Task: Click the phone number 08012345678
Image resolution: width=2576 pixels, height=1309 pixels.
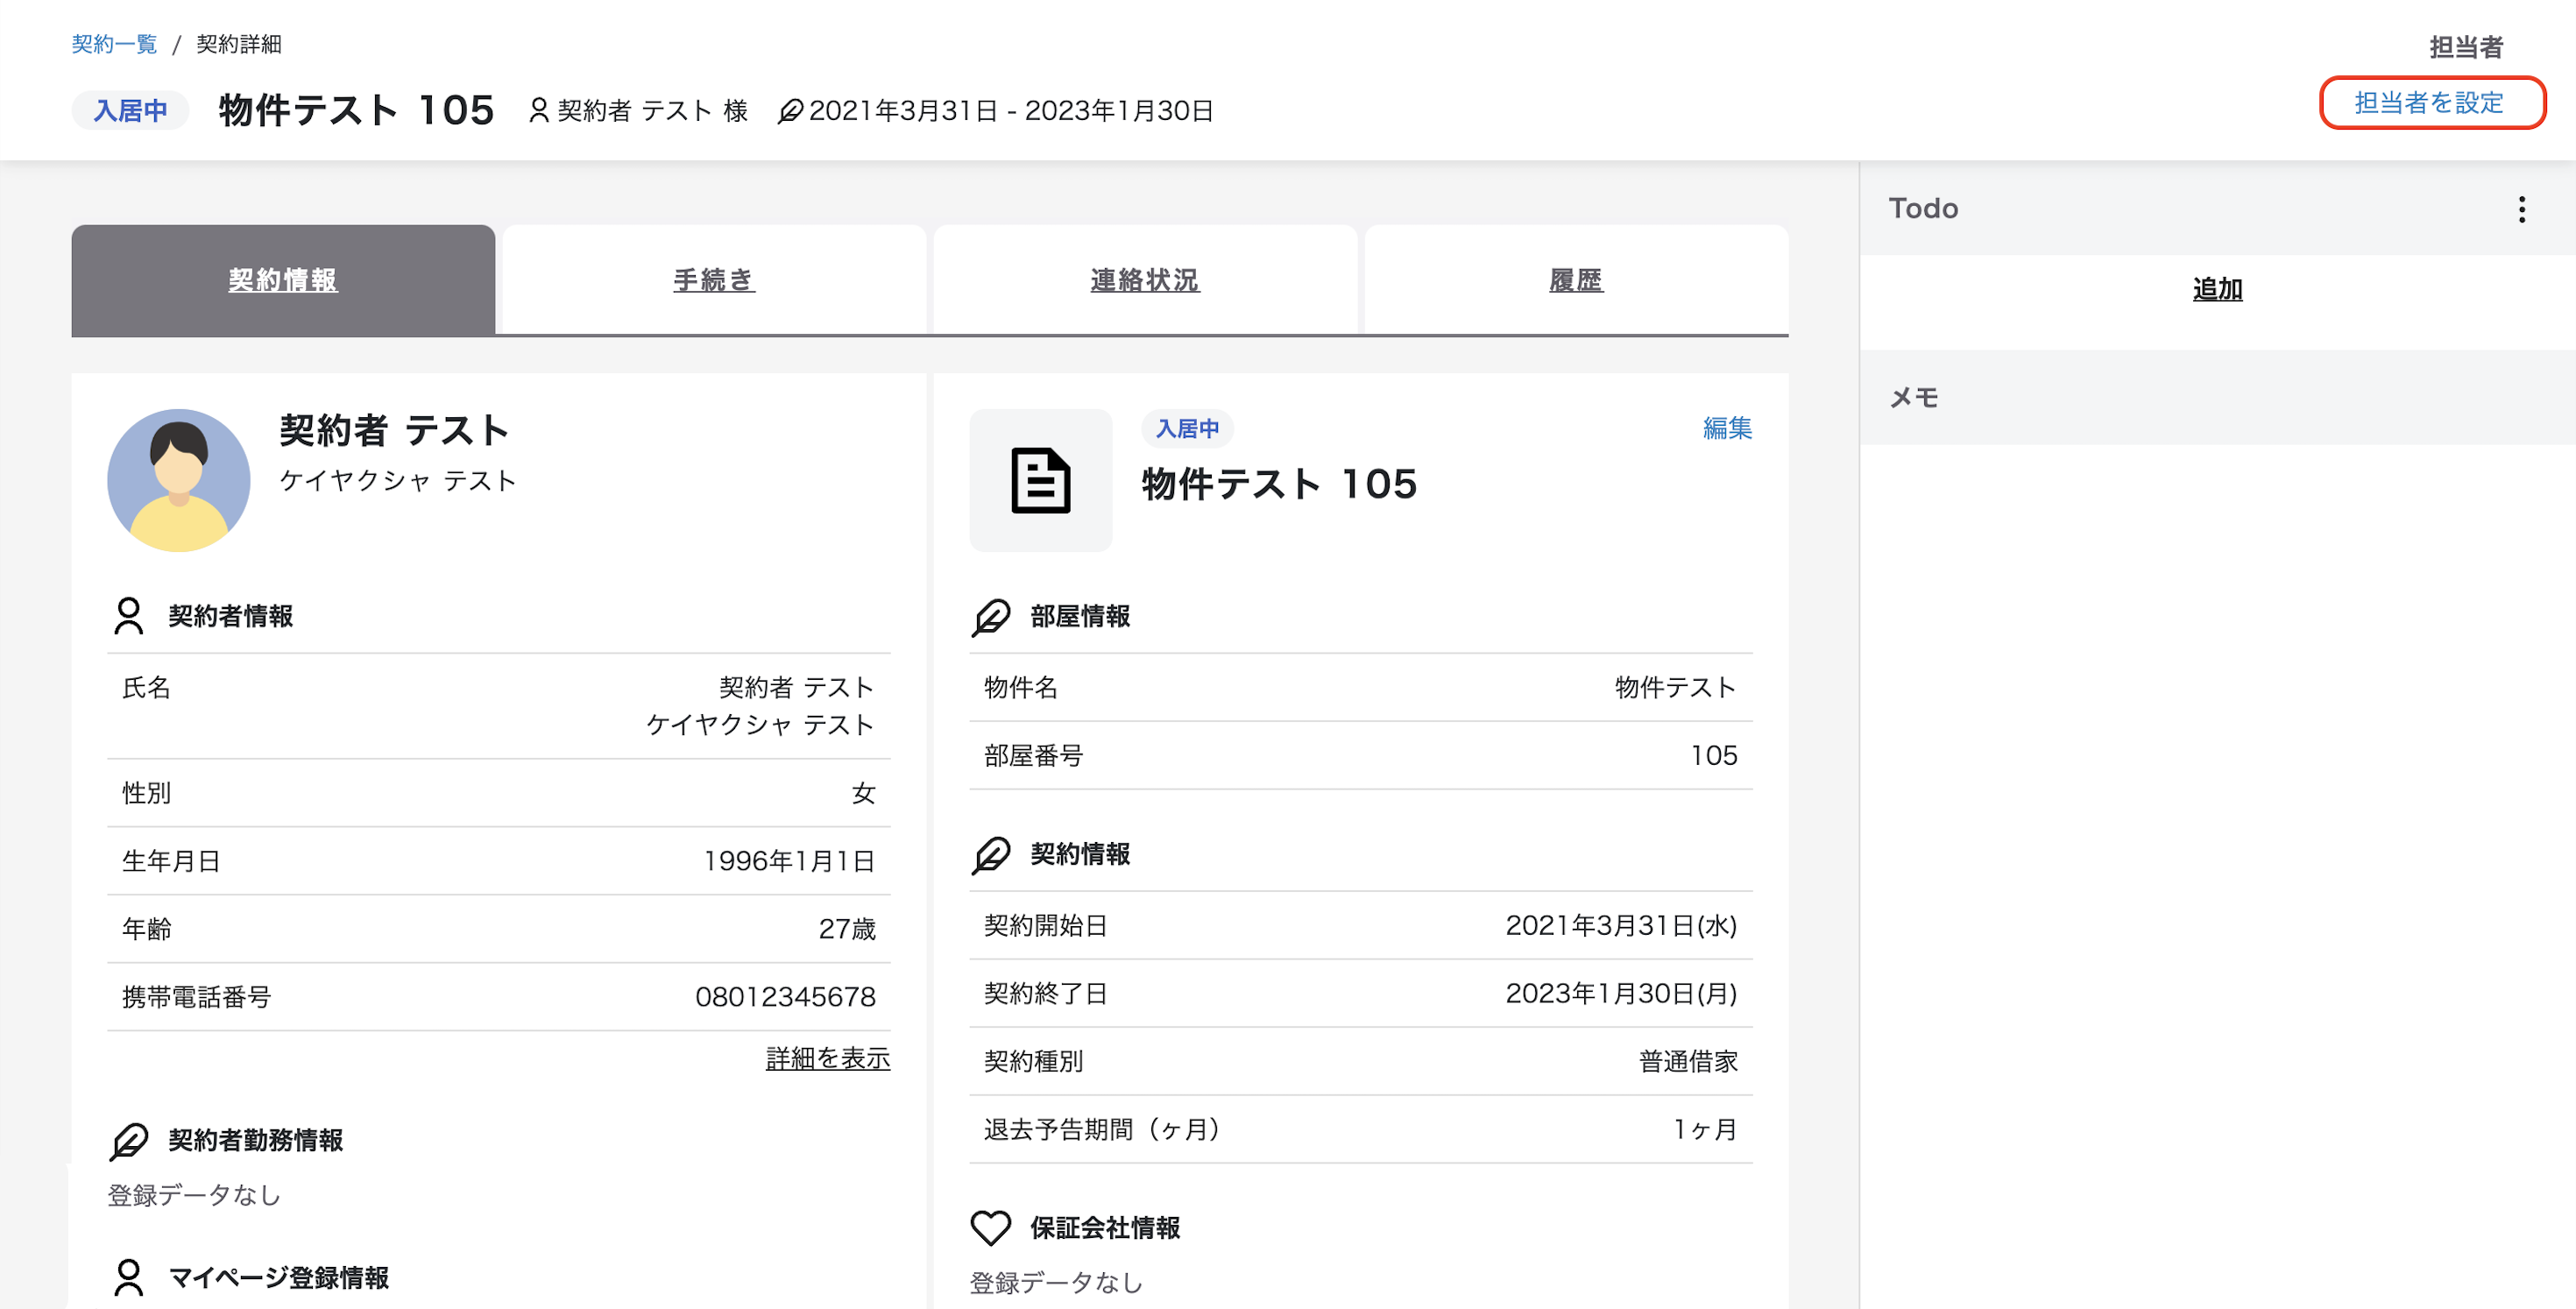Action: click(785, 997)
